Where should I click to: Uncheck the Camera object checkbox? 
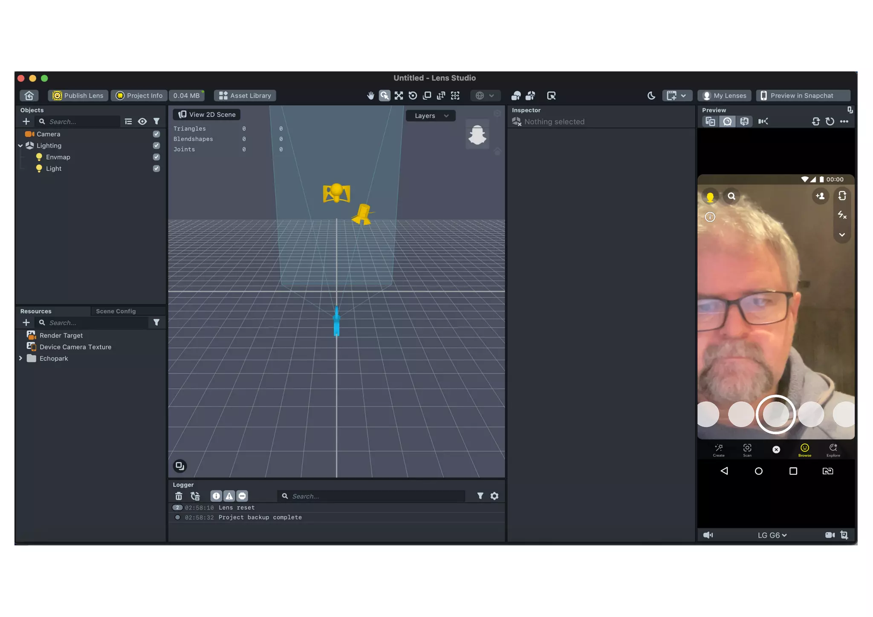click(156, 134)
